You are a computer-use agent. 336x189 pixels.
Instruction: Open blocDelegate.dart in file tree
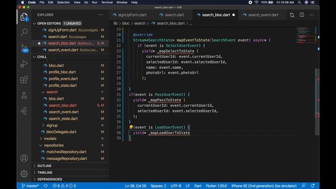[61, 132]
